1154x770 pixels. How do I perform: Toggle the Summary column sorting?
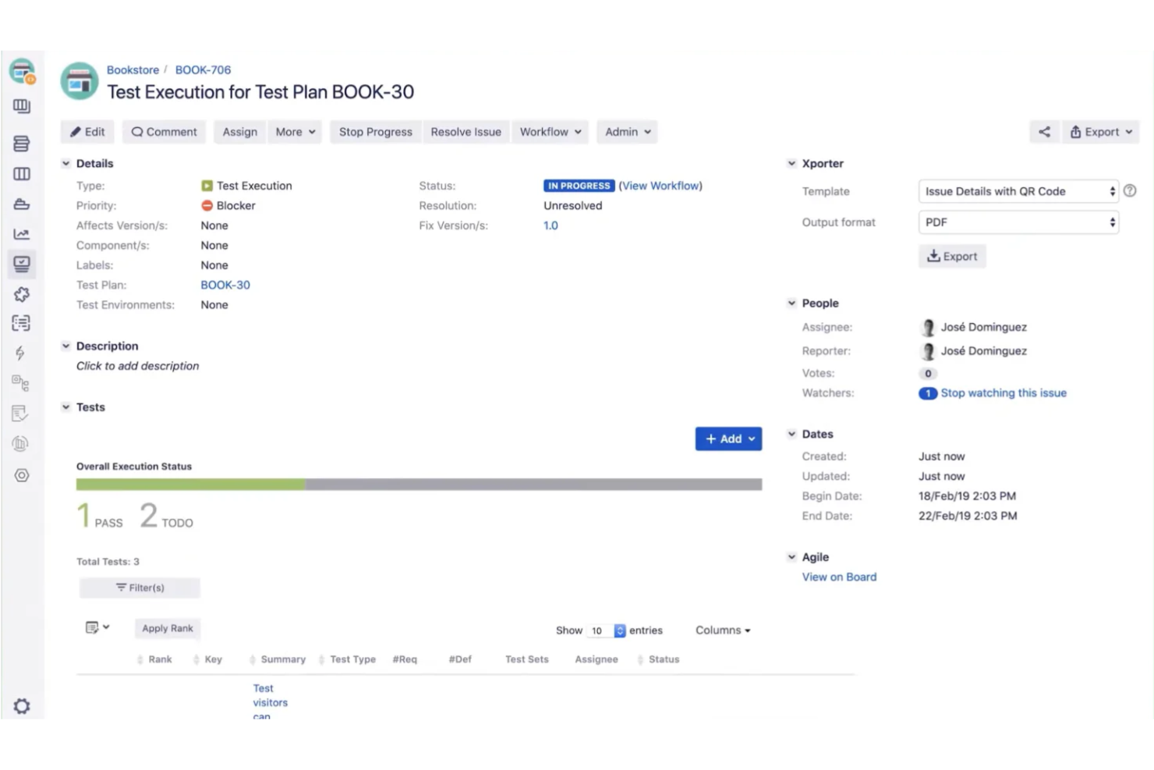click(x=253, y=659)
